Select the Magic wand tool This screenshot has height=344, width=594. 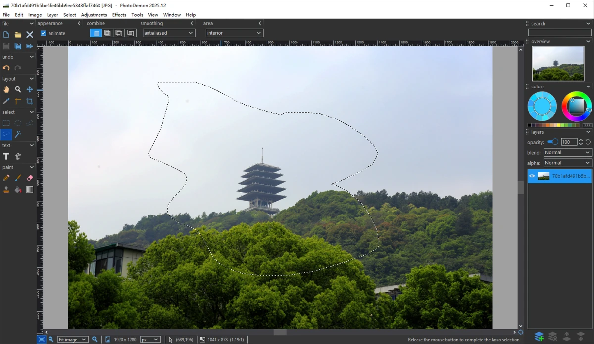18,134
